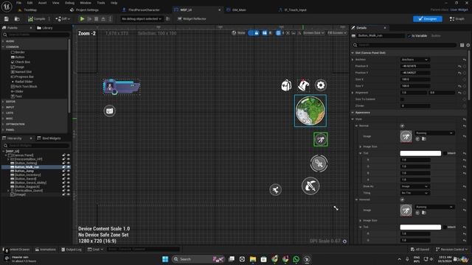Open the Screen Size dropdown
Image resolution: width=472 pixels, height=265 pixels.
point(313,33)
